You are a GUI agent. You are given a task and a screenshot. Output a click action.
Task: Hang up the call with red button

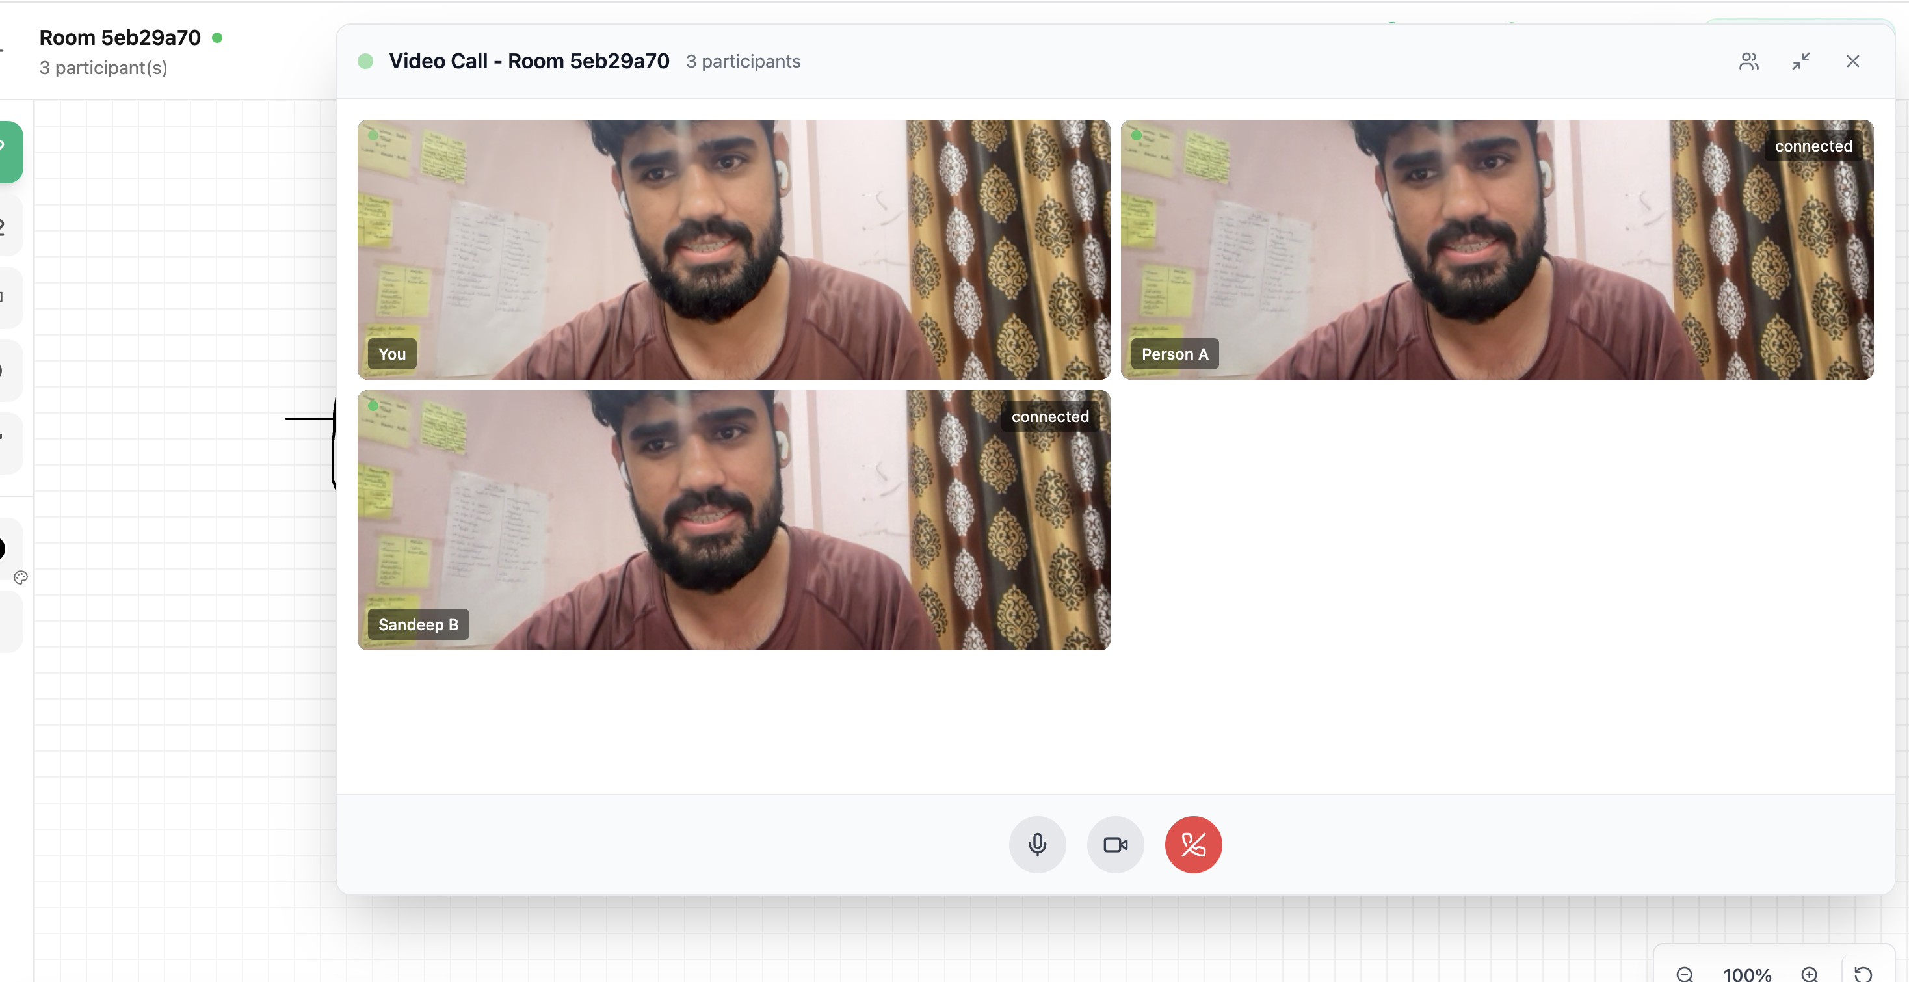1192,844
